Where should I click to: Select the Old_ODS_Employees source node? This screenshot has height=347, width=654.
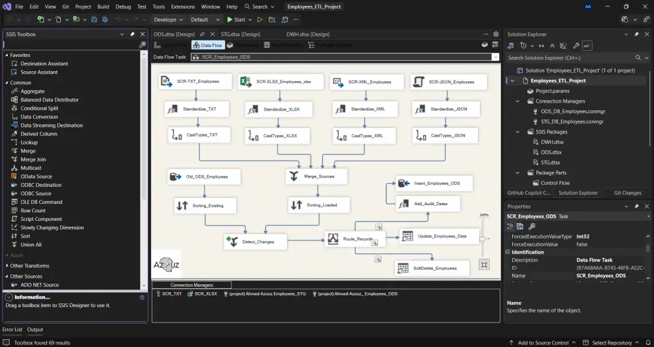204,176
